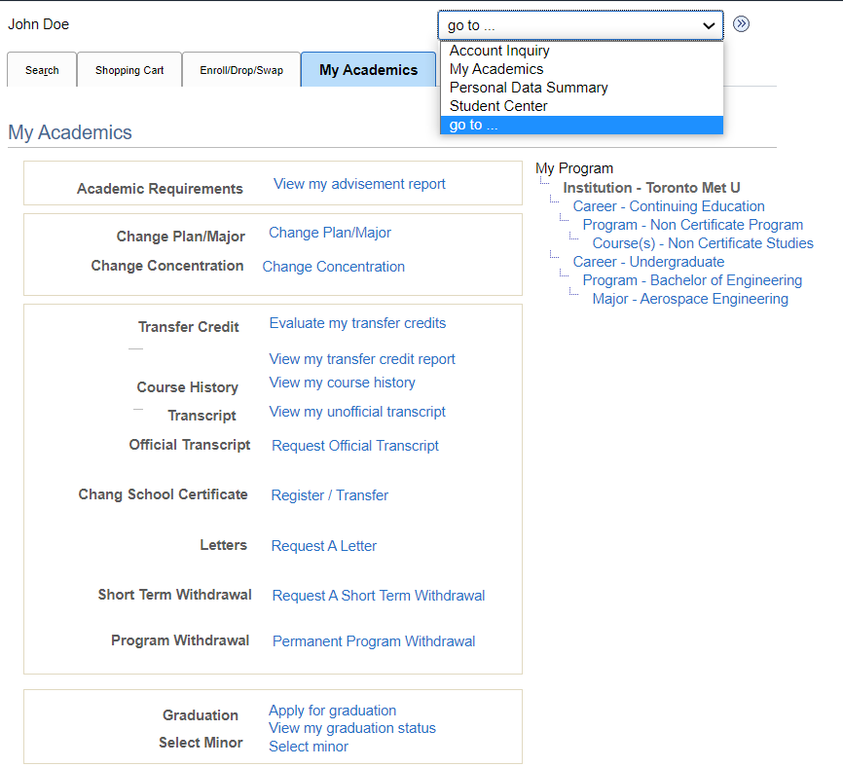Select Major - Aerospace Engineering tree item
Image resolution: width=843 pixels, height=767 pixels.
690,299
